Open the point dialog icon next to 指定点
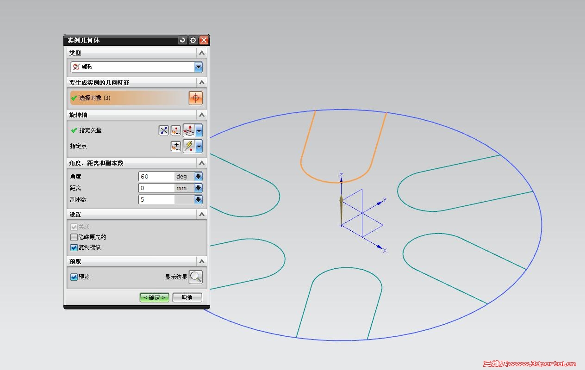This screenshot has height=370, width=585. click(x=176, y=146)
